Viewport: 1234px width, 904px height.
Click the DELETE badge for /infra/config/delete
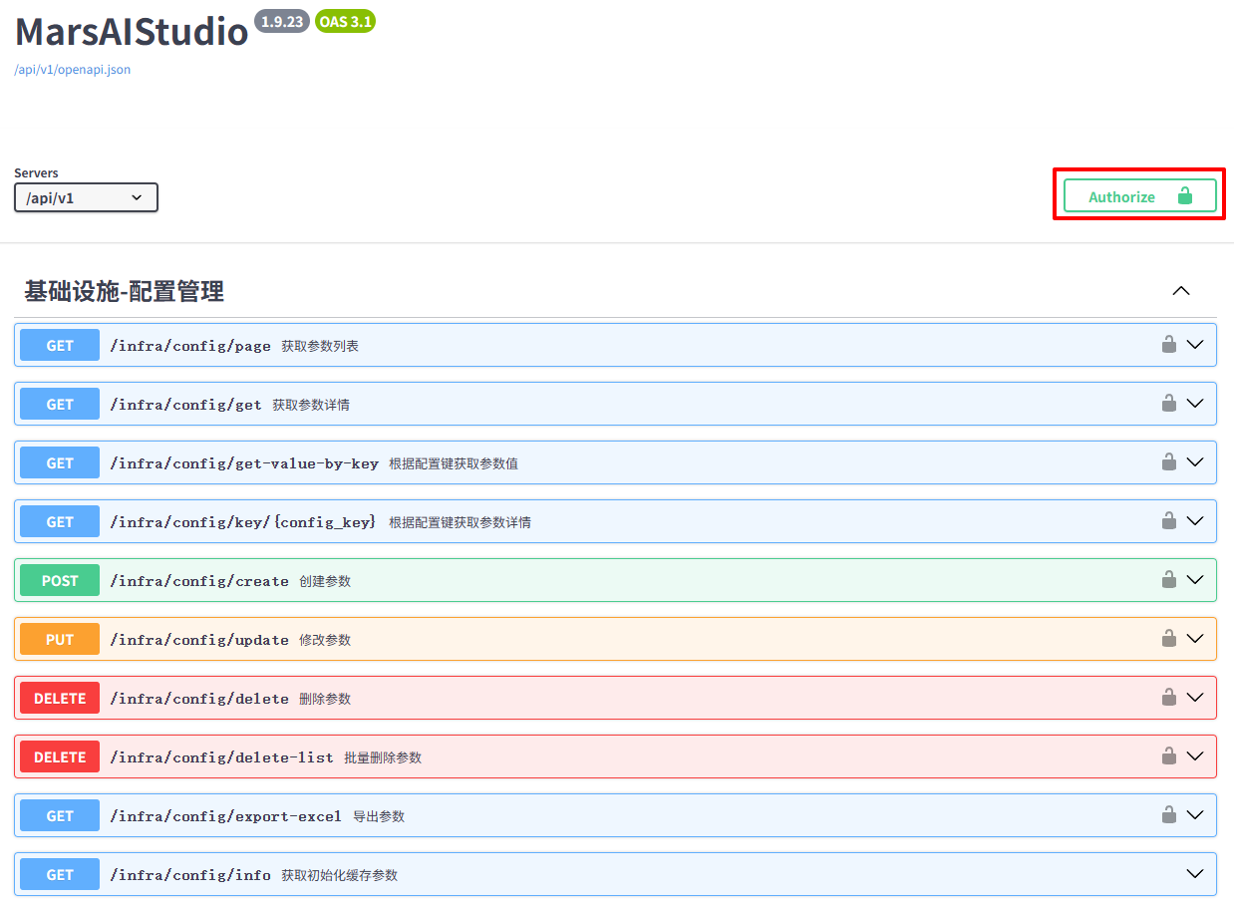pyautogui.click(x=60, y=699)
